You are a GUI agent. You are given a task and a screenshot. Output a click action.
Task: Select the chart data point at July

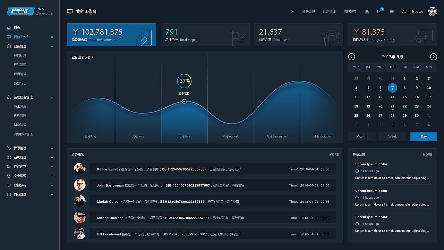[184, 101]
